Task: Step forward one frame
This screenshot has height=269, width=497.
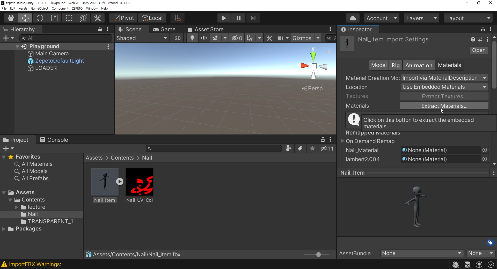Action: [x=253, y=18]
